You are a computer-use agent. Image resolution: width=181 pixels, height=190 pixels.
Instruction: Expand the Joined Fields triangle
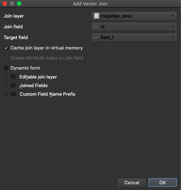point(6,86)
